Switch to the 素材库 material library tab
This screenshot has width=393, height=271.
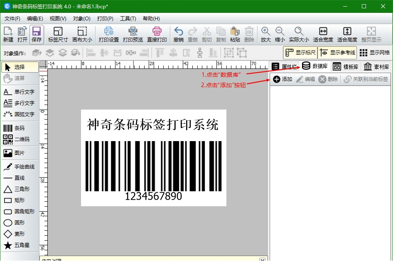pos(376,66)
